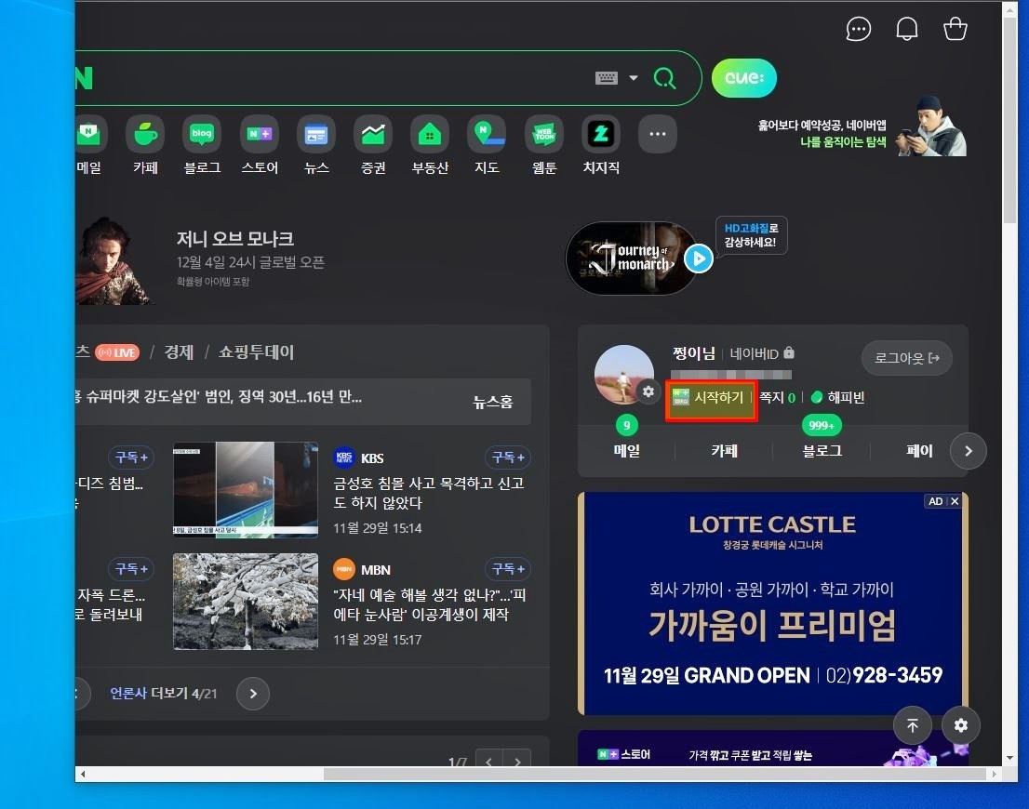Go to next press page arrow beside 언론사 더보기
The height and width of the screenshot is (809, 1029).
(253, 694)
